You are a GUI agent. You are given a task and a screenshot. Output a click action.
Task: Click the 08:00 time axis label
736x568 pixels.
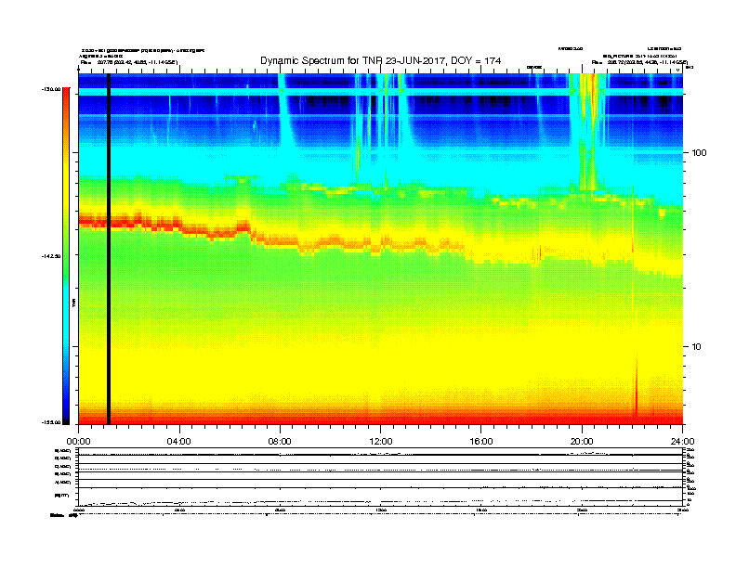(280, 442)
